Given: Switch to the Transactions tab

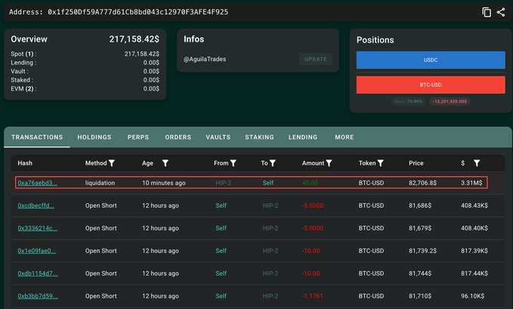Looking at the screenshot, I should coord(37,138).
